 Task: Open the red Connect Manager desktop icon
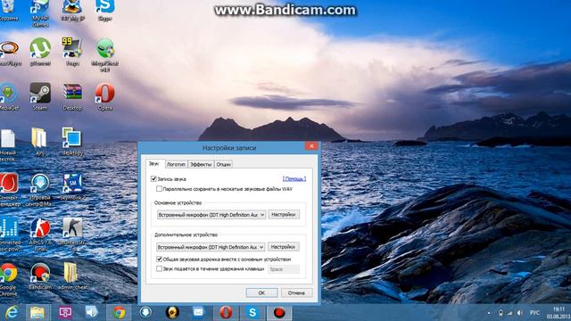(10, 190)
